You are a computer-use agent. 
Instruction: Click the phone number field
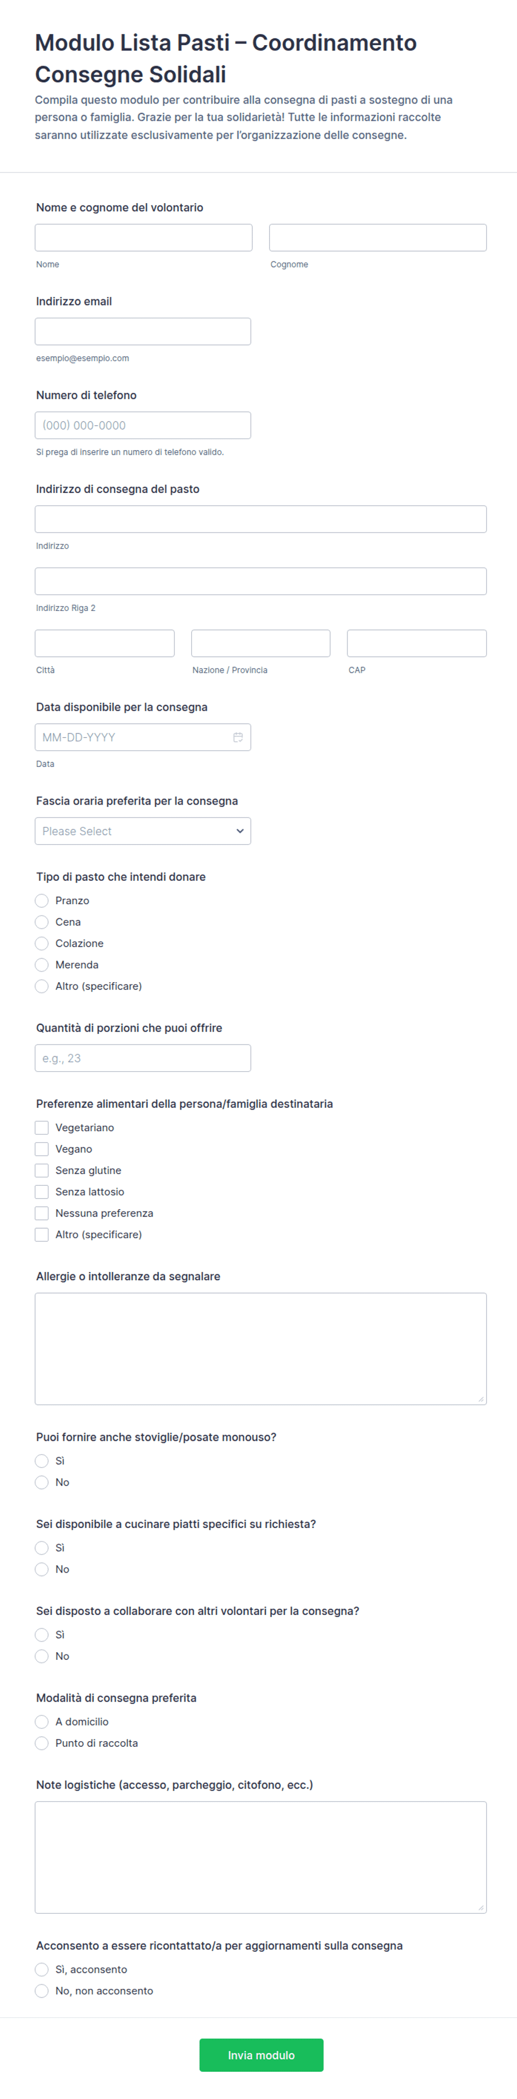(x=142, y=425)
